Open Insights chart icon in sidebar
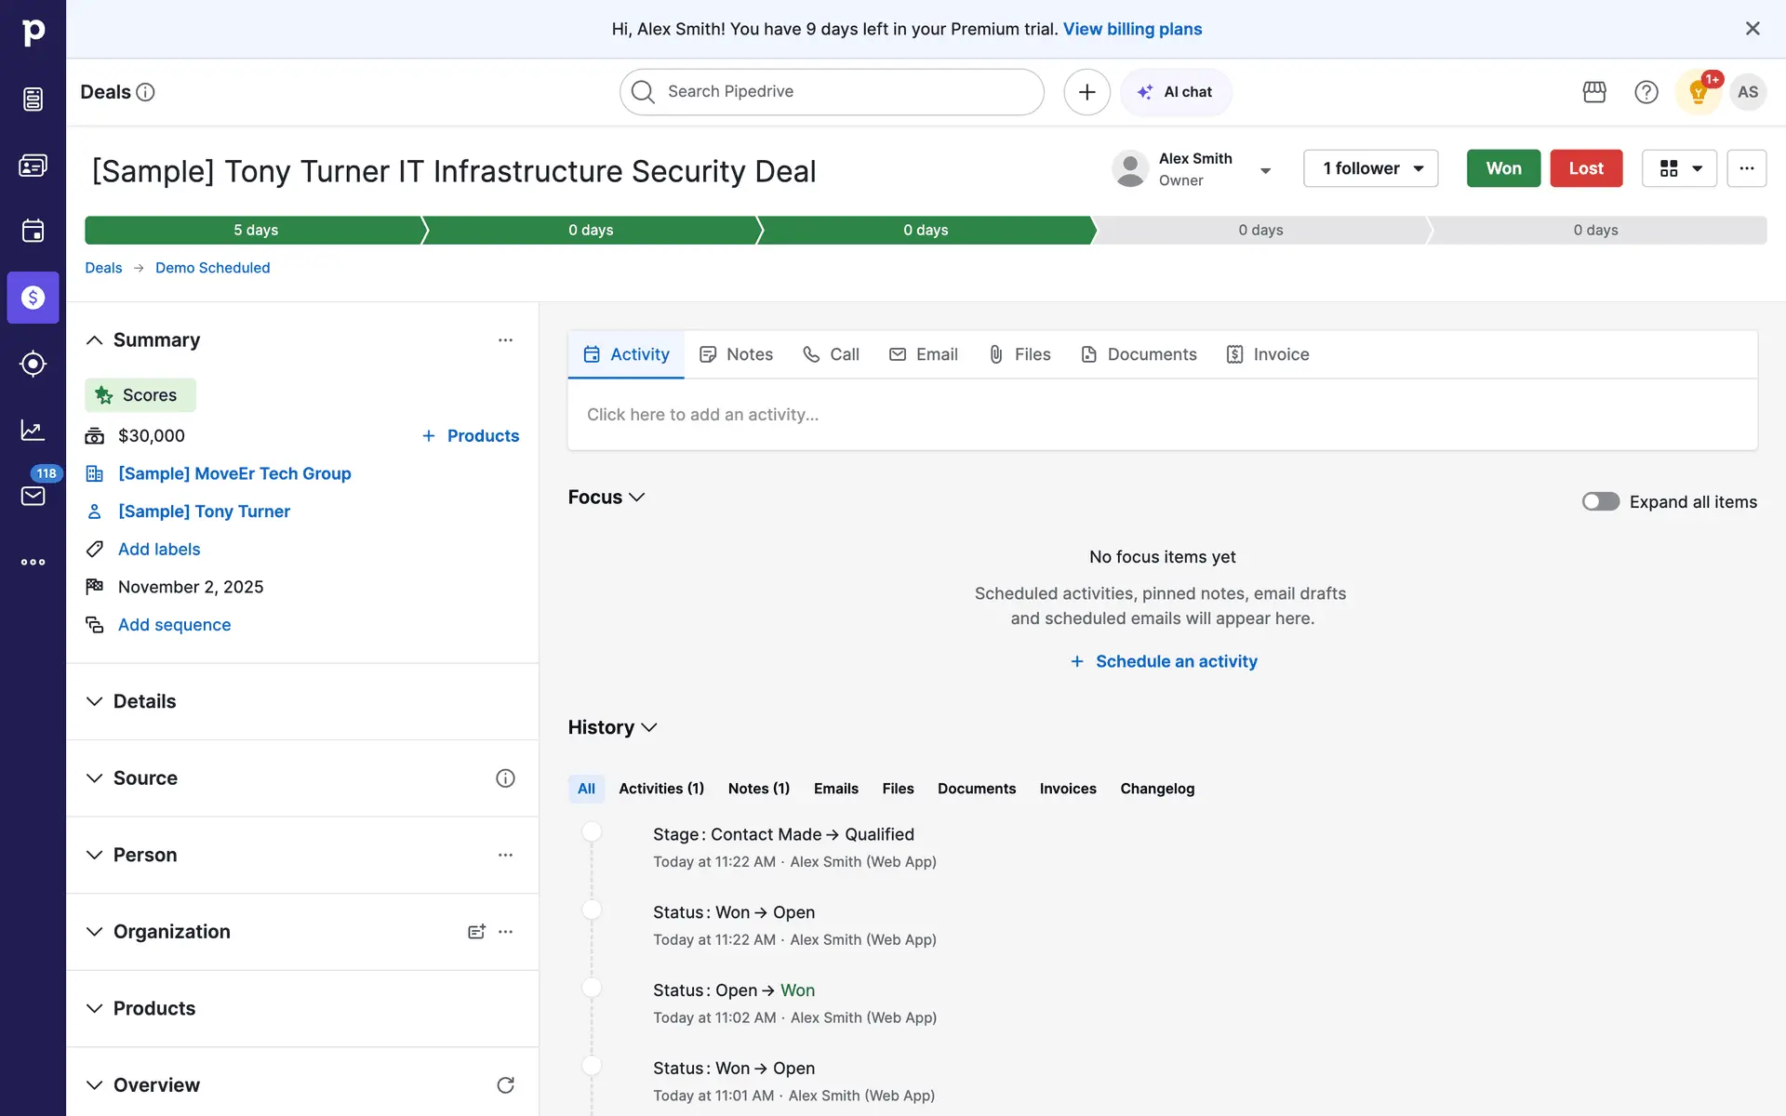This screenshot has width=1786, height=1116. pos(33,430)
